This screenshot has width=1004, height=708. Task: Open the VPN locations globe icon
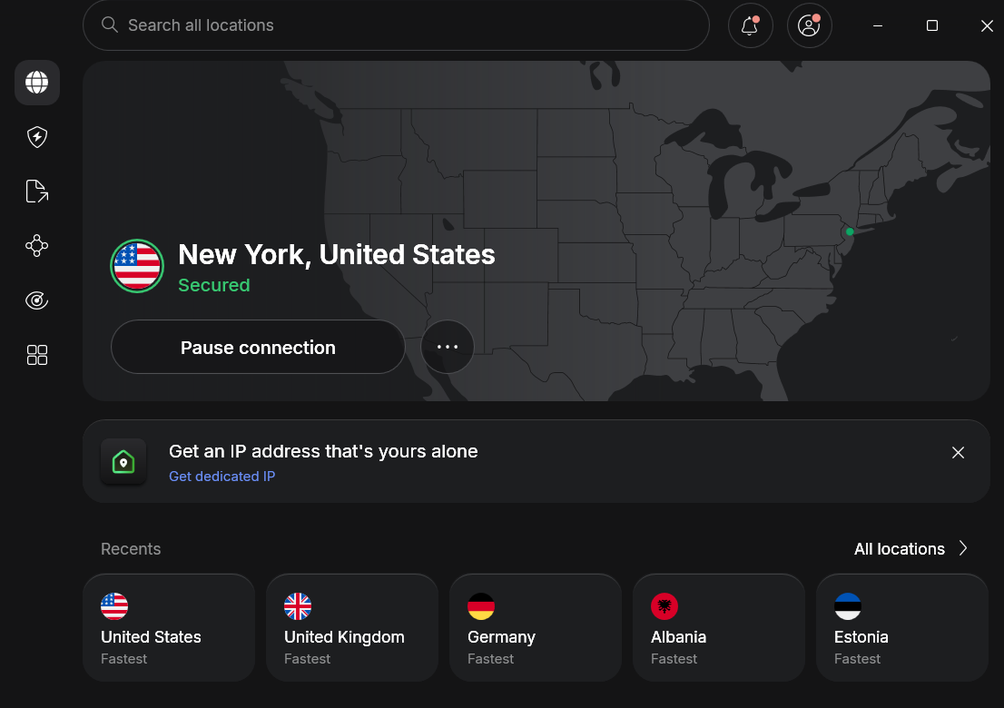coord(36,83)
